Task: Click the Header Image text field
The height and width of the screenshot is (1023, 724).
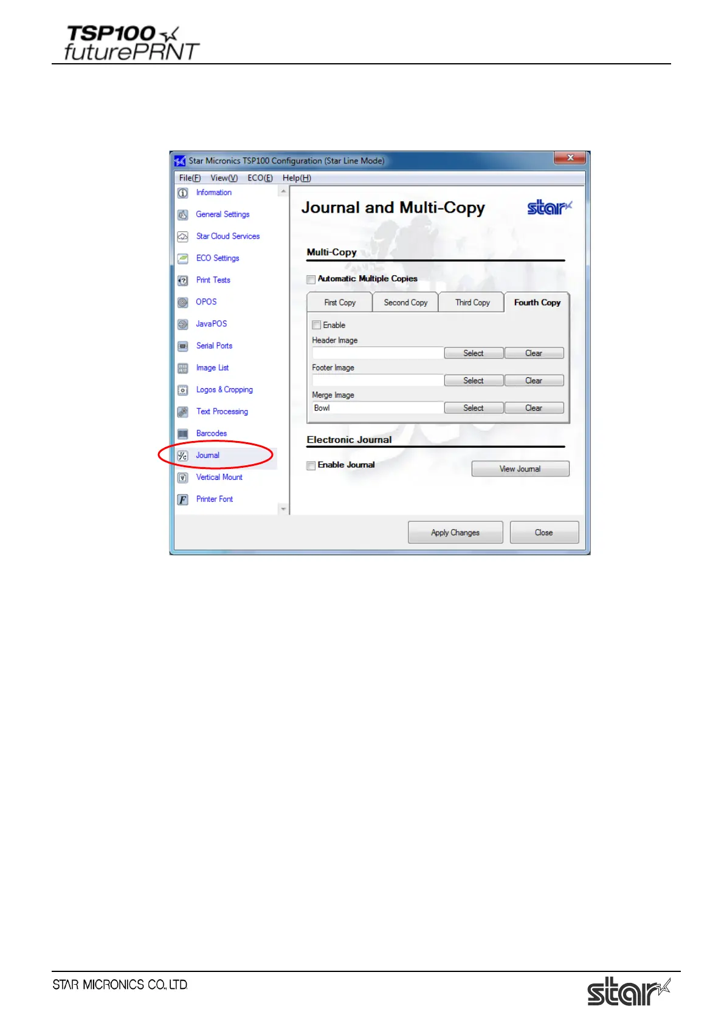Action: click(378, 353)
